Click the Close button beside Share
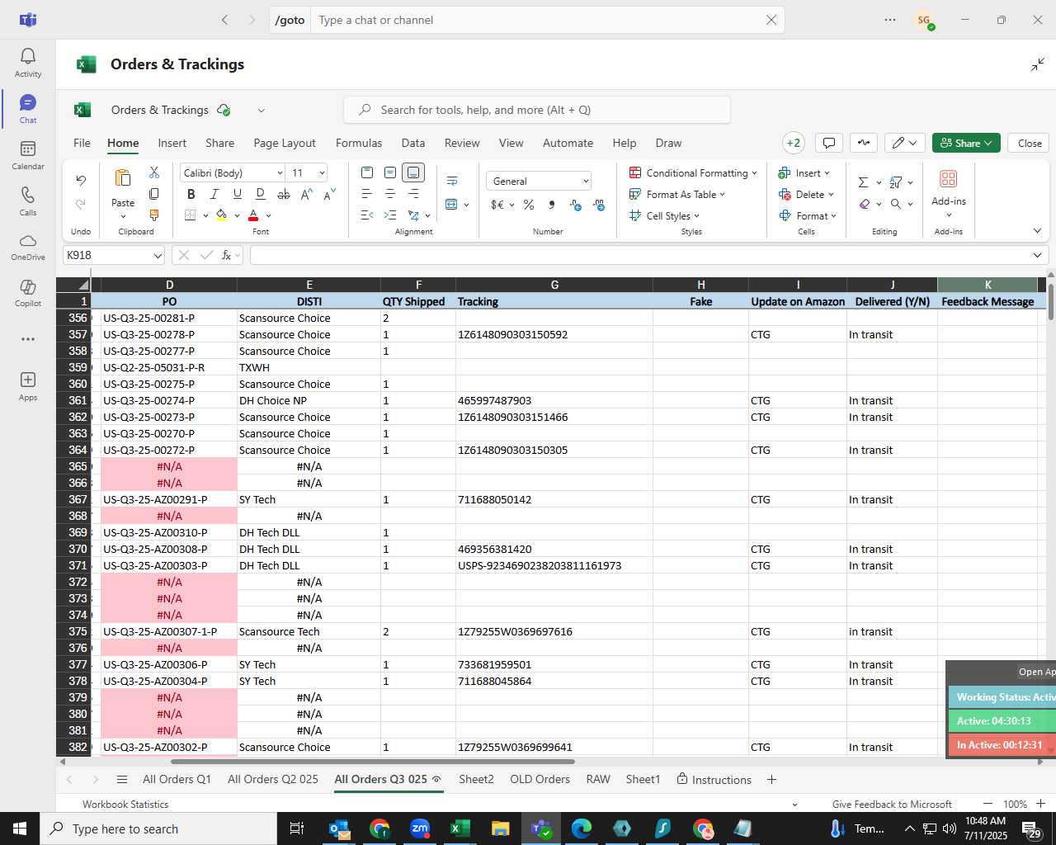This screenshot has height=845, width=1056. click(1030, 143)
